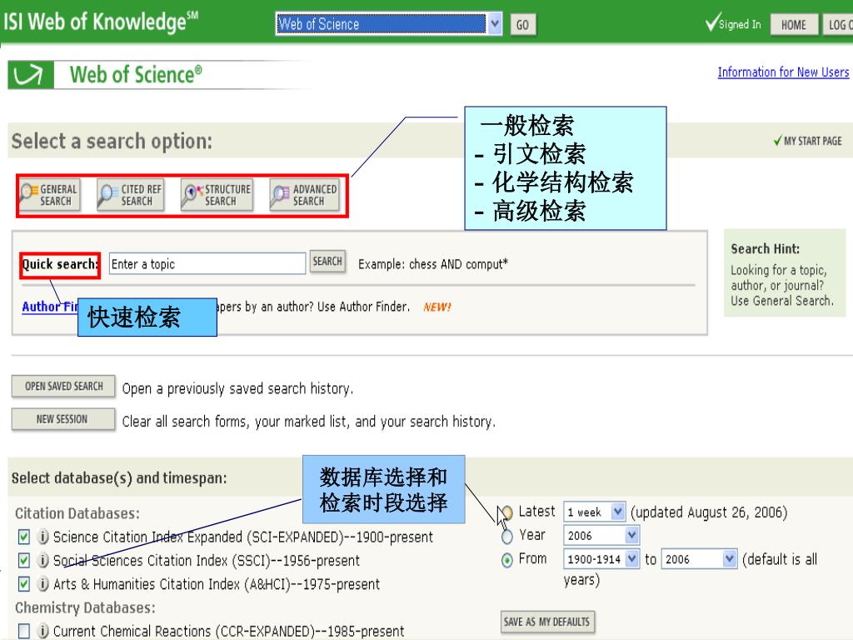Screen dimensions: 853x640
Task: Open Information for New Users link
Action: (783, 72)
